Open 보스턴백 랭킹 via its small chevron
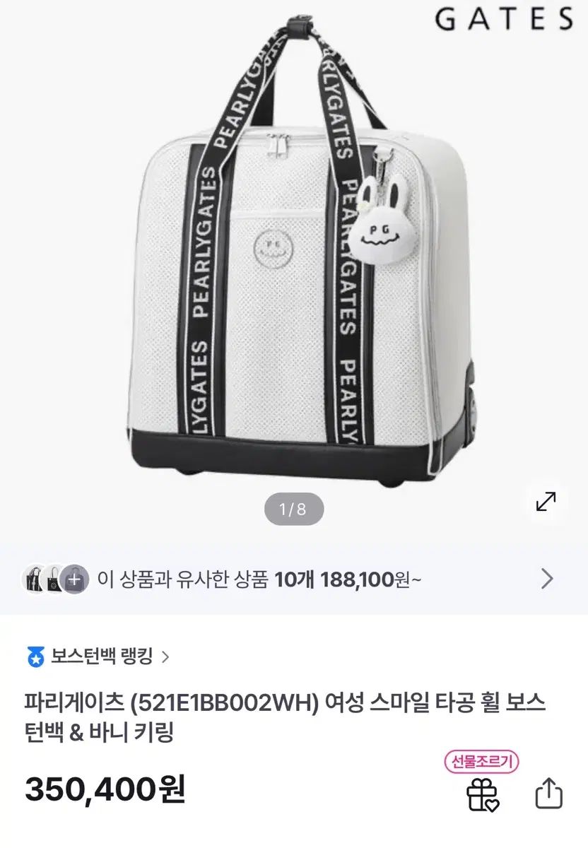588x848 pixels. click(166, 656)
